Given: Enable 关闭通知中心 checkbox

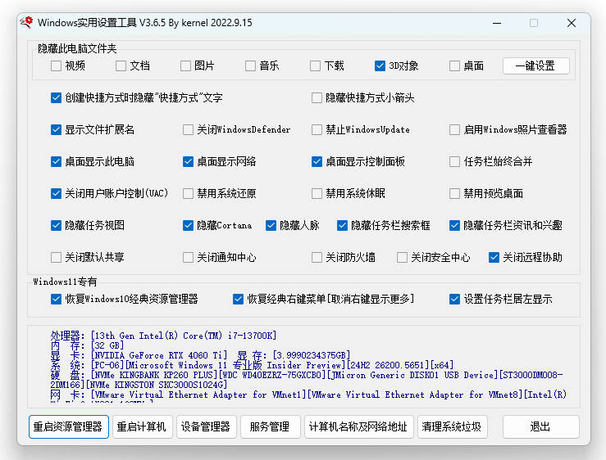Looking at the screenshot, I should click(189, 257).
